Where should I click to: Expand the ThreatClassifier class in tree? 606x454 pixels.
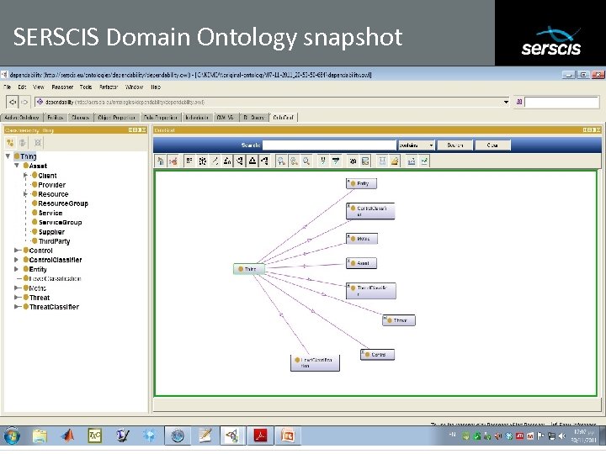coord(17,307)
